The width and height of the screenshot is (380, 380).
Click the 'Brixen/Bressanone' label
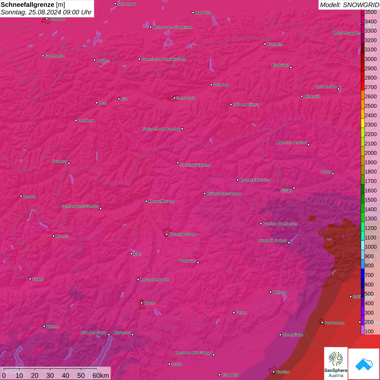(x=224, y=194)
